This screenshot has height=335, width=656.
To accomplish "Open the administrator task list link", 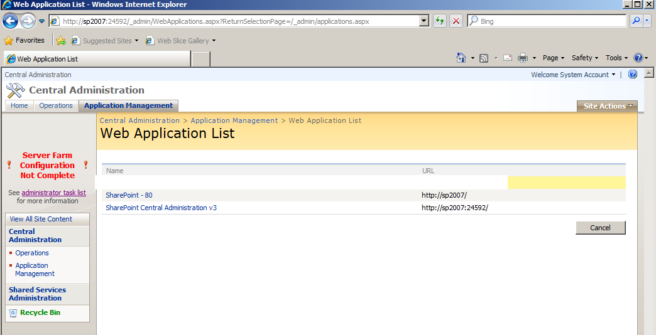I will [x=53, y=193].
